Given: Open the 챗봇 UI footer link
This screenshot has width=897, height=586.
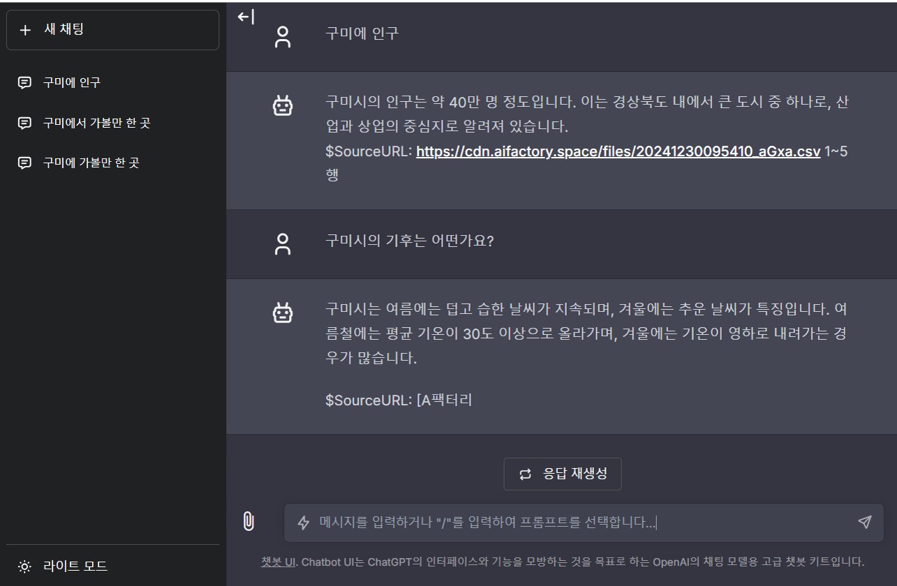Looking at the screenshot, I should [279, 562].
